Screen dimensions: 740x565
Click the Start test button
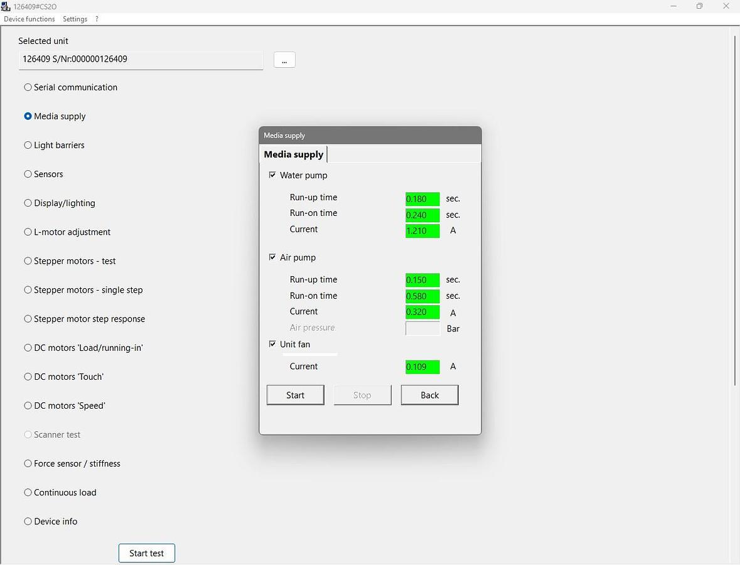pos(146,553)
